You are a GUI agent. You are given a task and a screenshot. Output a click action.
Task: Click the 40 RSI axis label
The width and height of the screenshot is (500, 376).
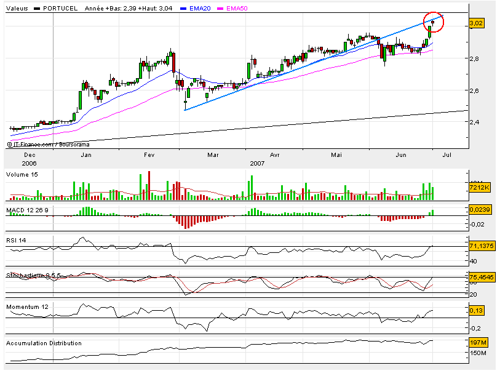click(x=474, y=262)
